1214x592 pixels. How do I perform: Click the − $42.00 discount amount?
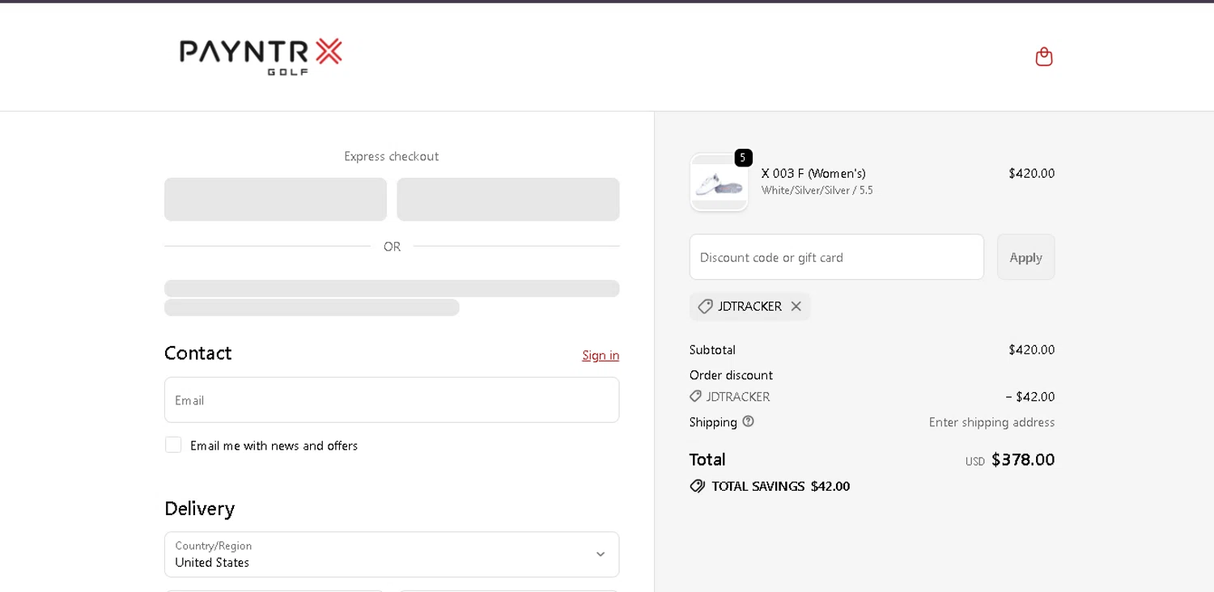(1029, 396)
